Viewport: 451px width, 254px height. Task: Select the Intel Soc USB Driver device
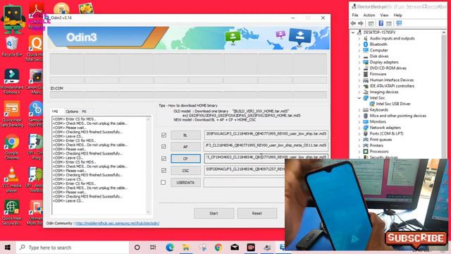(393, 104)
